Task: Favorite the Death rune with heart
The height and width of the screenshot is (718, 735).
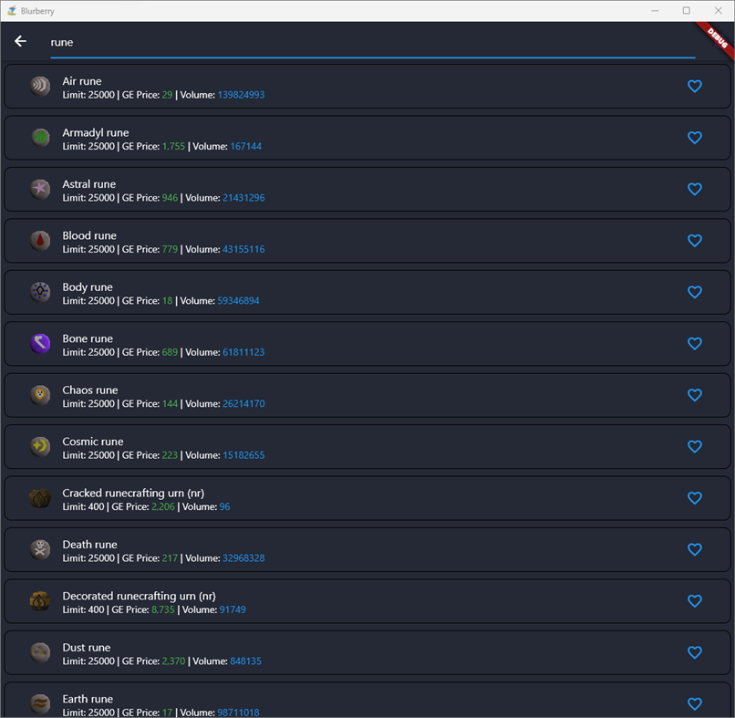Action: point(695,549)
